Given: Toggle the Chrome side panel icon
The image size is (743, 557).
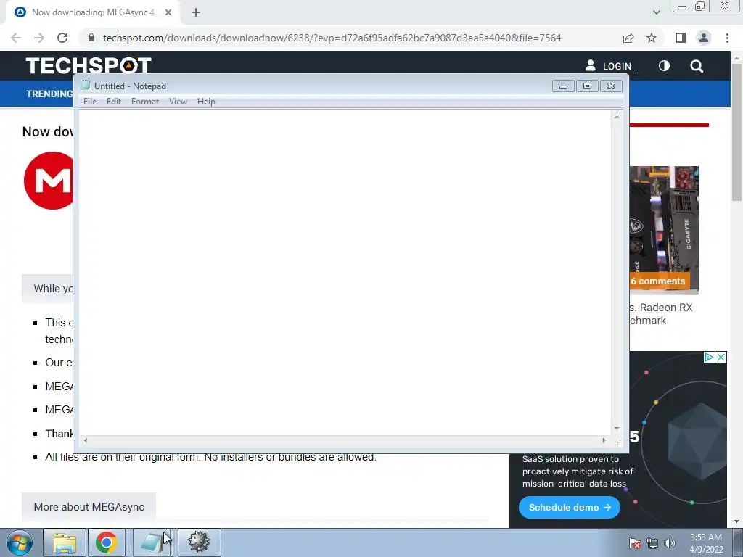Looking at the screenshot, I should click(x=681, y=38).
